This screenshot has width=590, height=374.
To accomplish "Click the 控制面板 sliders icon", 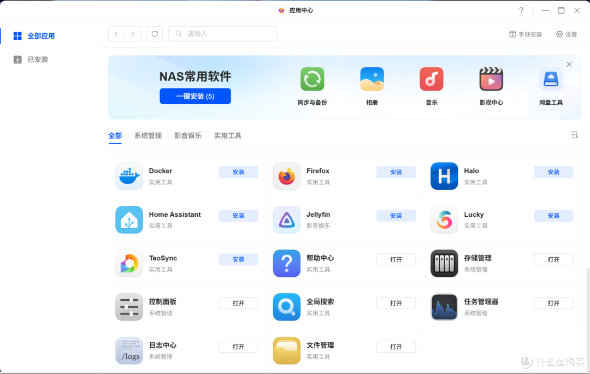I will pyautogui.click(x=129, y=307).
